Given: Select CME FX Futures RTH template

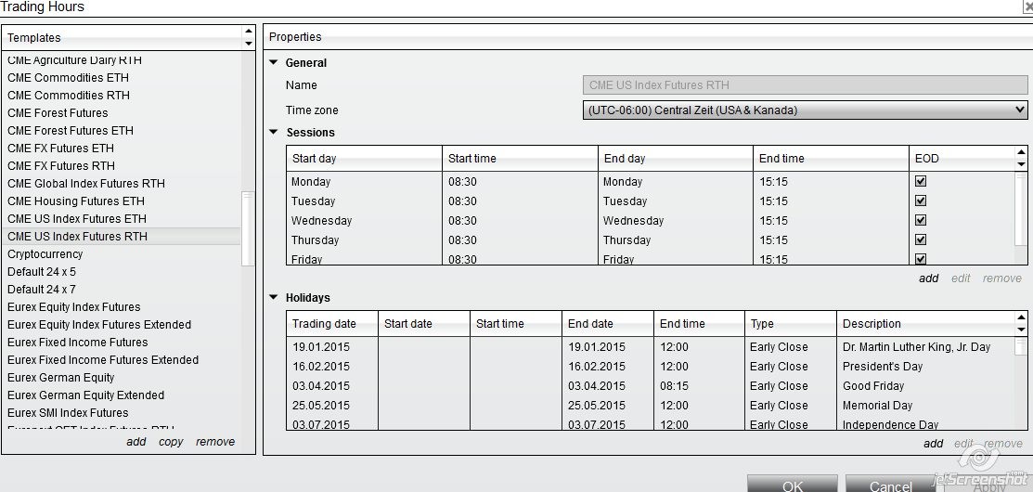Looking at the screenshot, I should tap(61, 166).
